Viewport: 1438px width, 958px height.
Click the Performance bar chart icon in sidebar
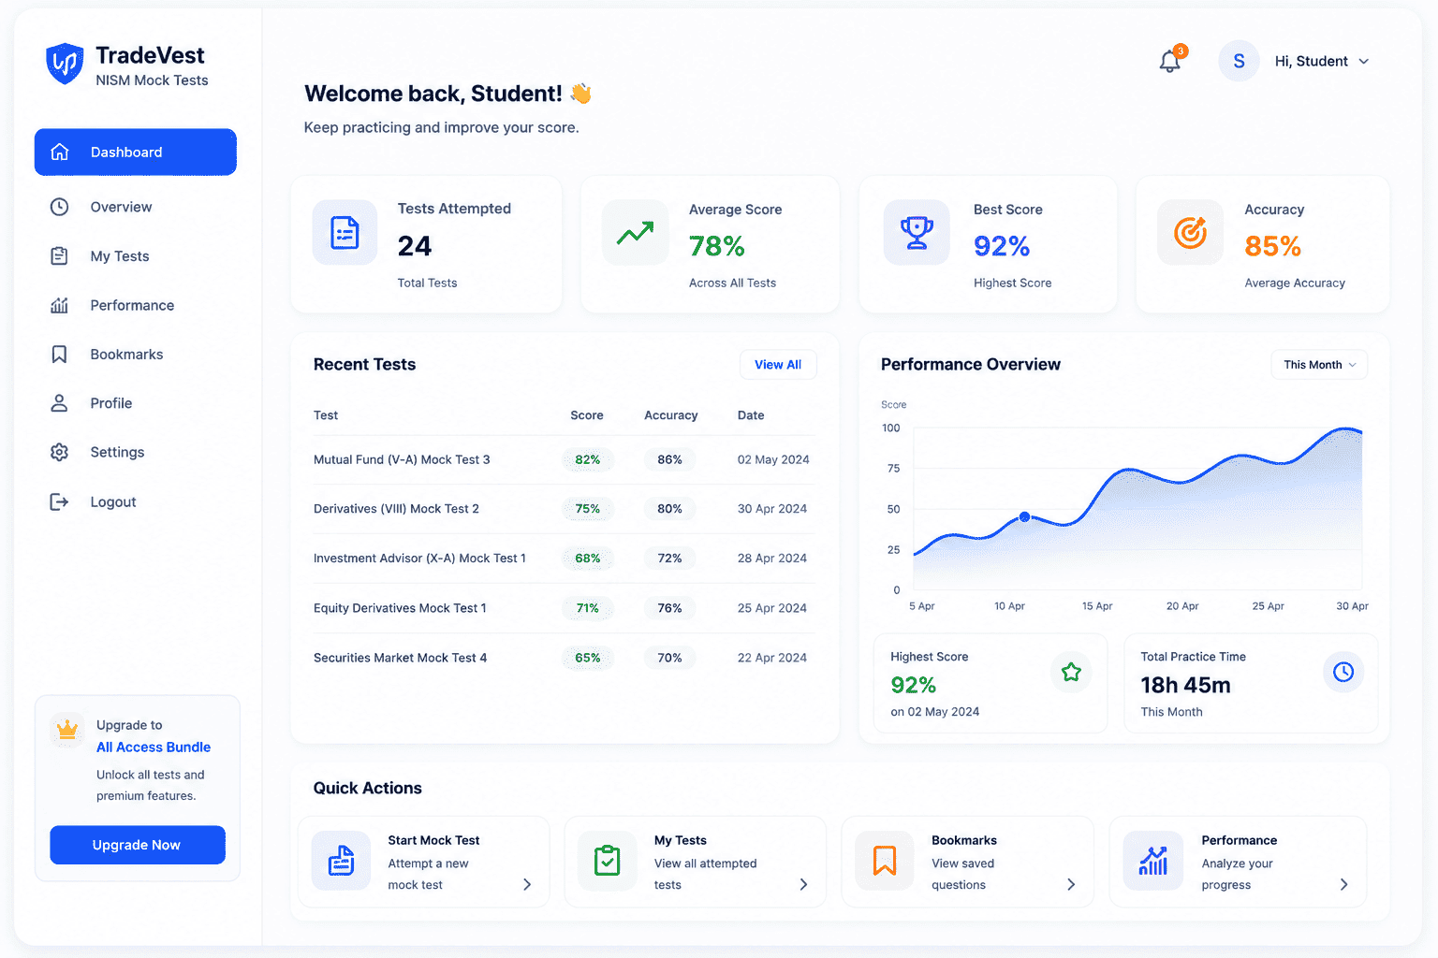click(x=59, y=305)
